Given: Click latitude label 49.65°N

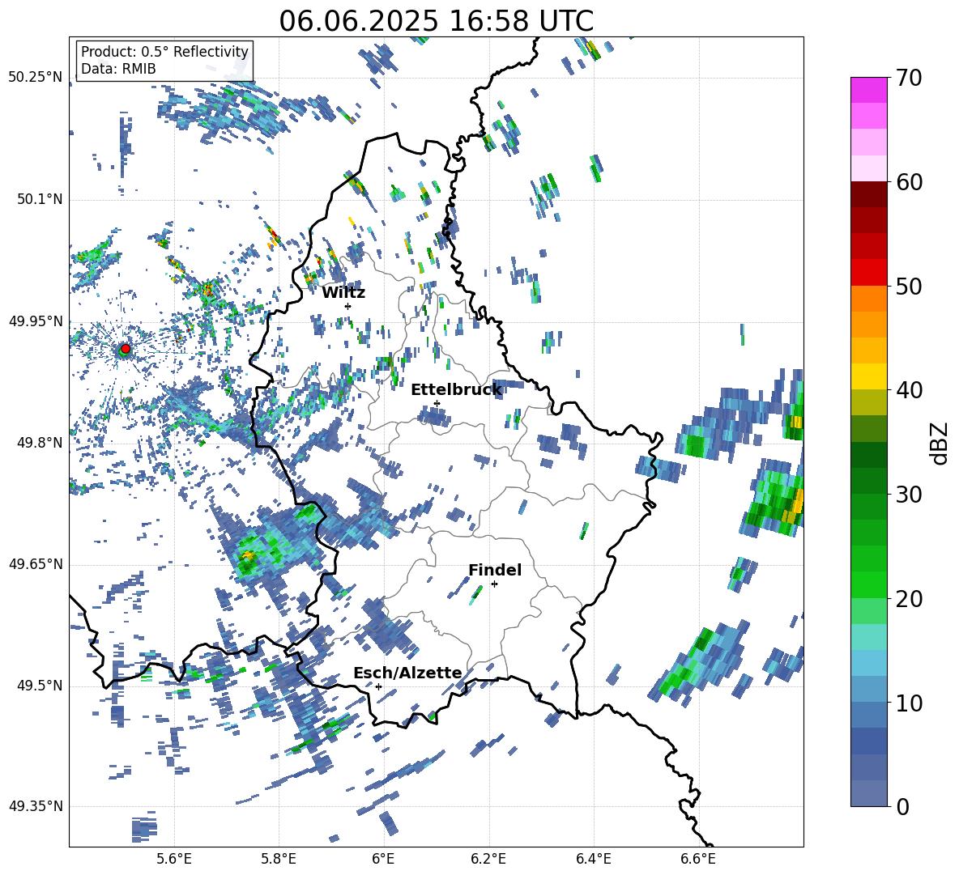Looking at the screenshot, I should click(36, 563).
